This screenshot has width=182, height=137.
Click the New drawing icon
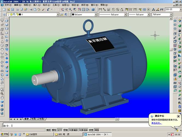click(4, 10)
